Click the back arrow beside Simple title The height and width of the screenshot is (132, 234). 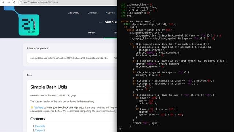[x=100, y=22]
